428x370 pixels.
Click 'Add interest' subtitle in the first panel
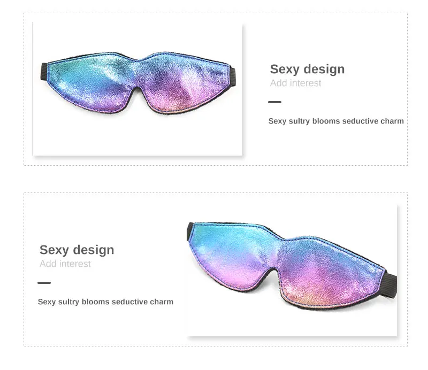[295, 83]
